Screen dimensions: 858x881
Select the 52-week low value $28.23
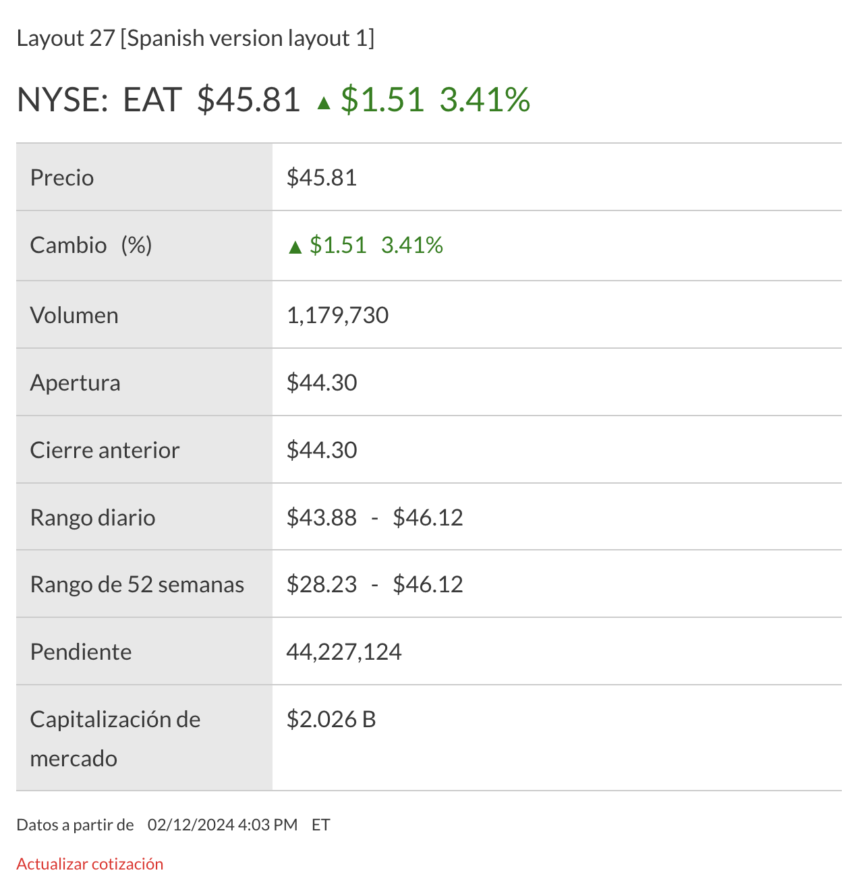322,584
